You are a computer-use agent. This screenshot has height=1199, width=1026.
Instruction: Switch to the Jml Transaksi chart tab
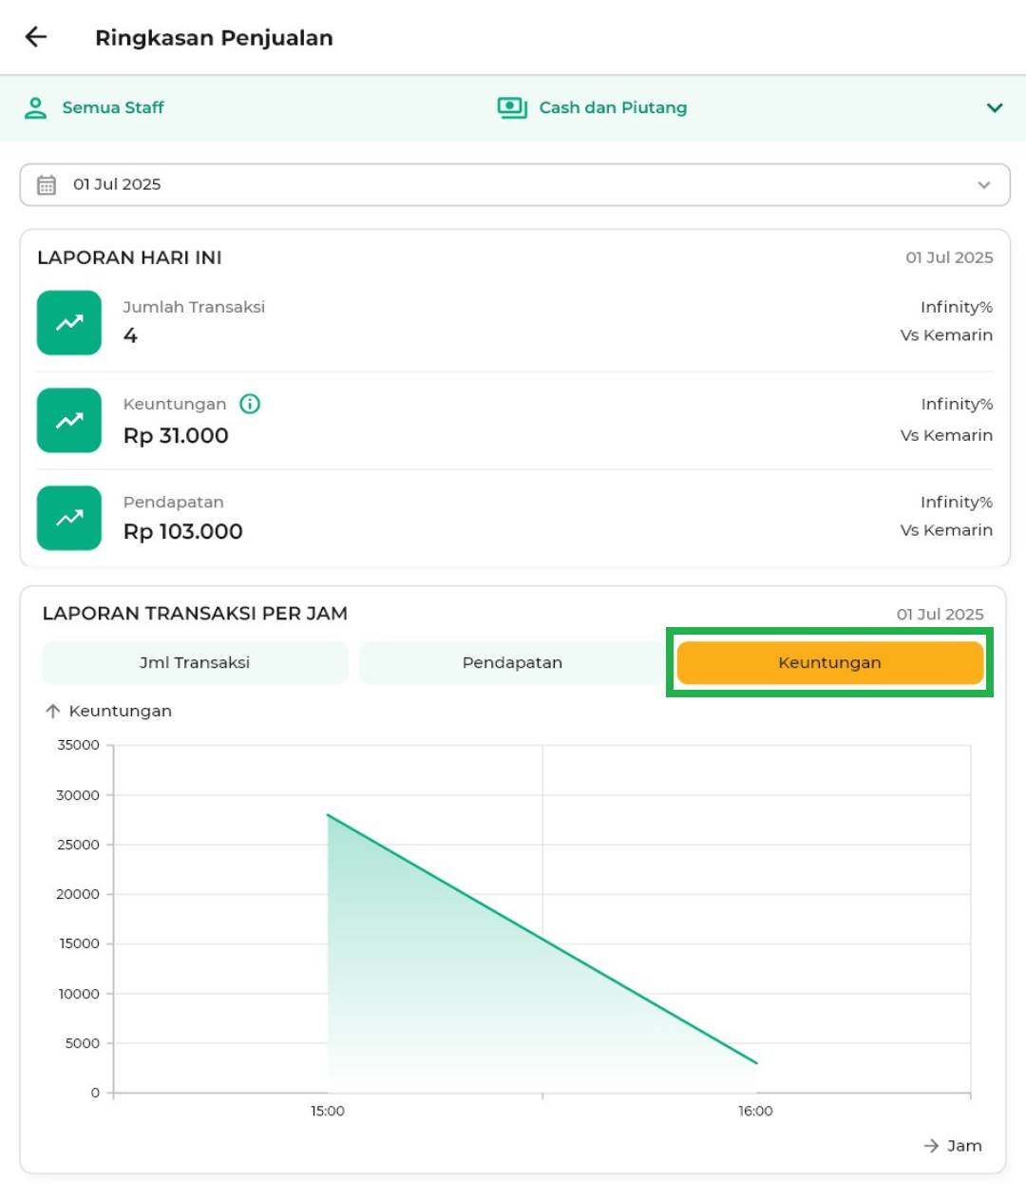(x=195, y=662)
